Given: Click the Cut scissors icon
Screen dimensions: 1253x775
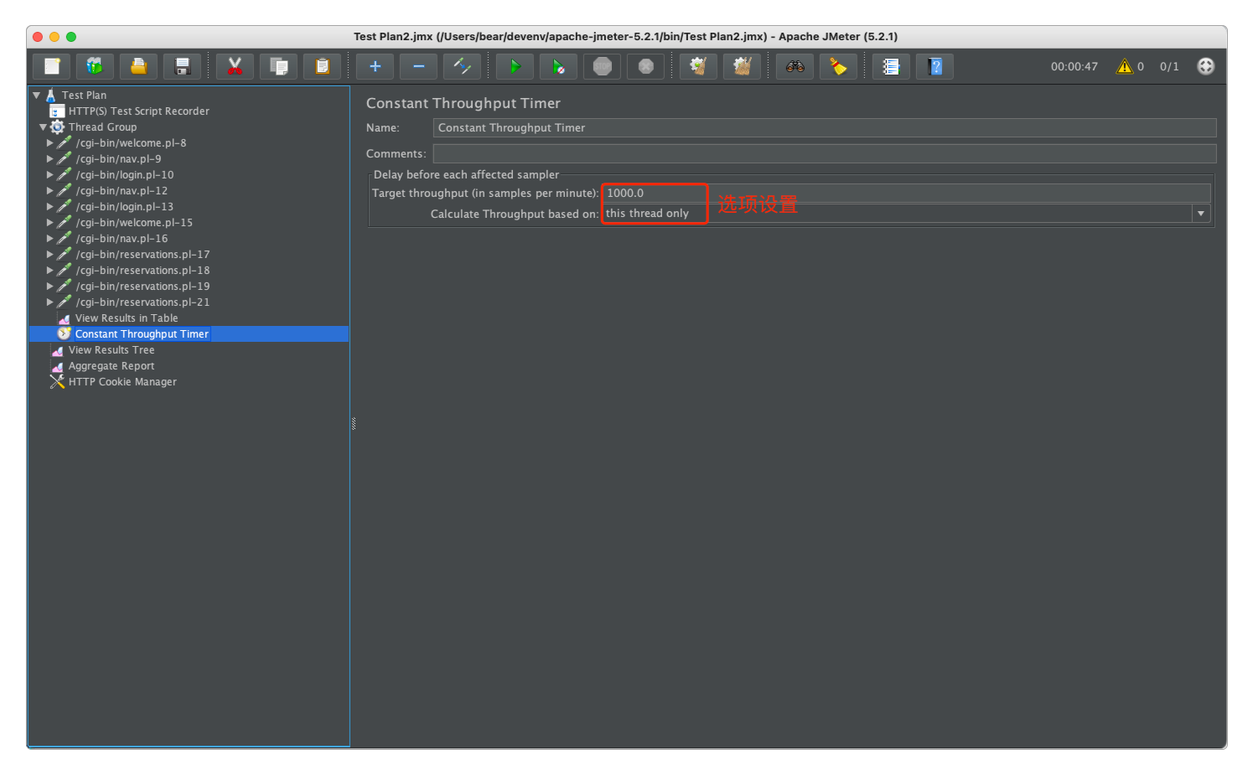Looking at the screenshot, I should point(236,66).
